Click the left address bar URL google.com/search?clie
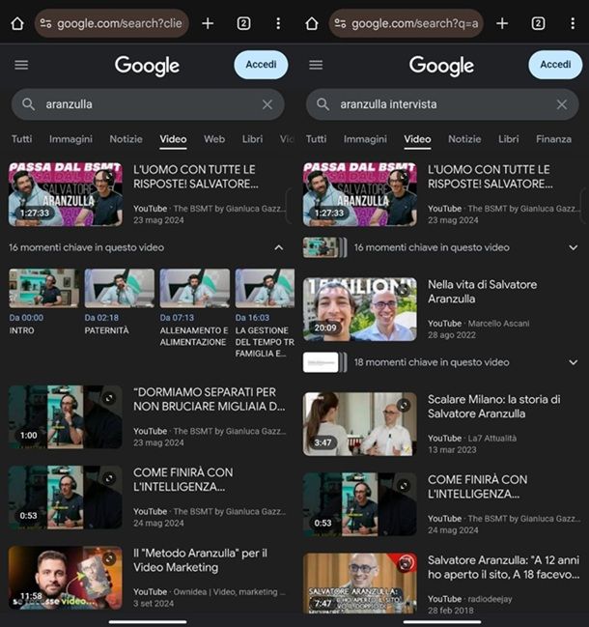 click(120, 23)
